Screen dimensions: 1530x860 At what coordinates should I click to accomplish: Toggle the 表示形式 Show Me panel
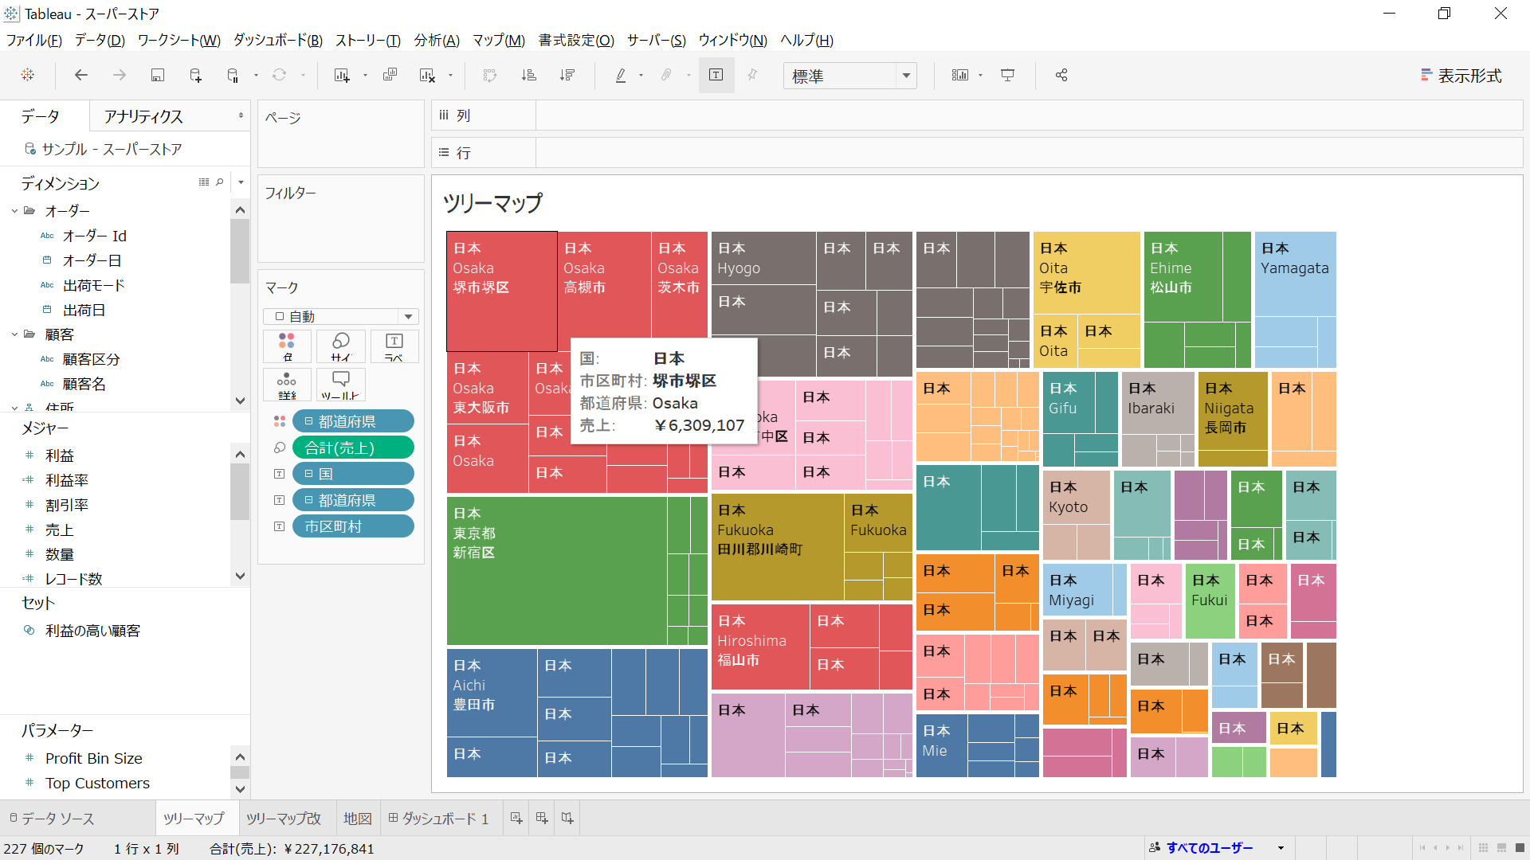tap(1461, 76)
